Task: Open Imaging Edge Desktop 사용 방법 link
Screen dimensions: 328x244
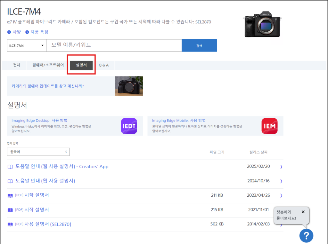Action: 39,121
